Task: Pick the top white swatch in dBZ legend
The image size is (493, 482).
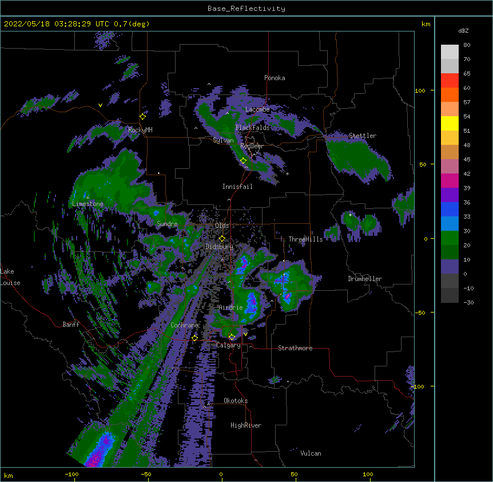Action: (450, 52)
